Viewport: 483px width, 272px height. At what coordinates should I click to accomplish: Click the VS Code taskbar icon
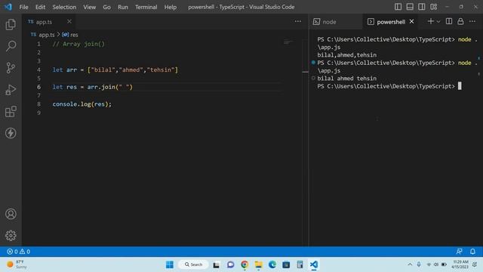point(314,264)
